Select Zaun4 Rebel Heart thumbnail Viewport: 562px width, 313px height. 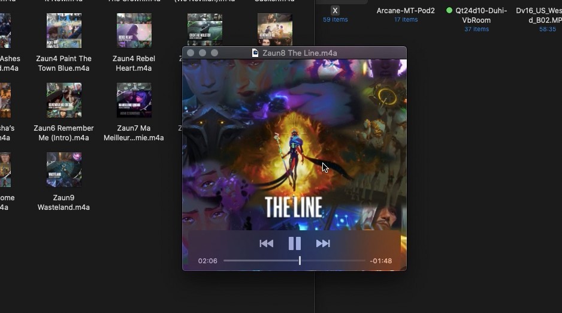tap(134, 31)
